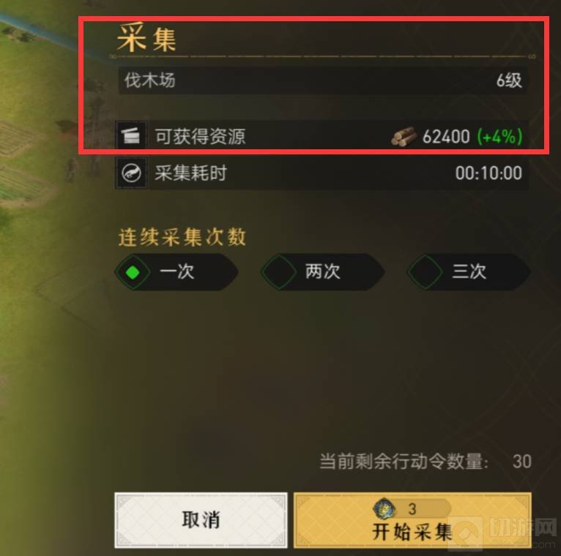The image size is (561, 556).
Task: Click the 开始采集 start gathering button
Action: [x=412, y=520]
